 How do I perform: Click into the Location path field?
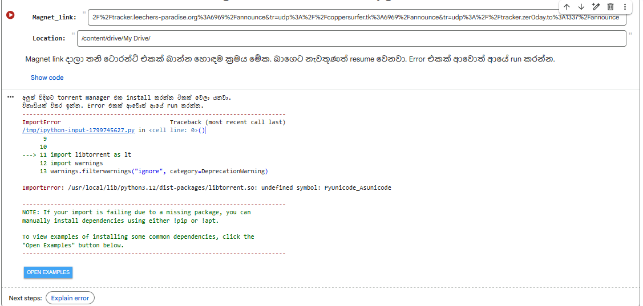(x=352, y=39)
